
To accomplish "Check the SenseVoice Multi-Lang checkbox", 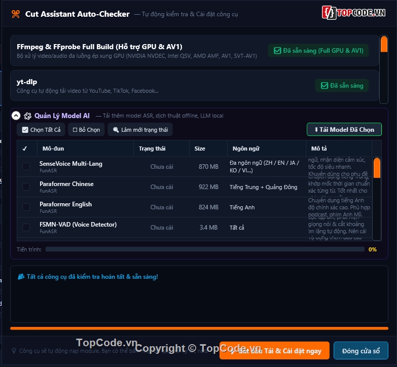I will 26,167.
